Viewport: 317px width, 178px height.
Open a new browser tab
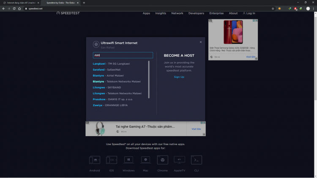(84, 3)
